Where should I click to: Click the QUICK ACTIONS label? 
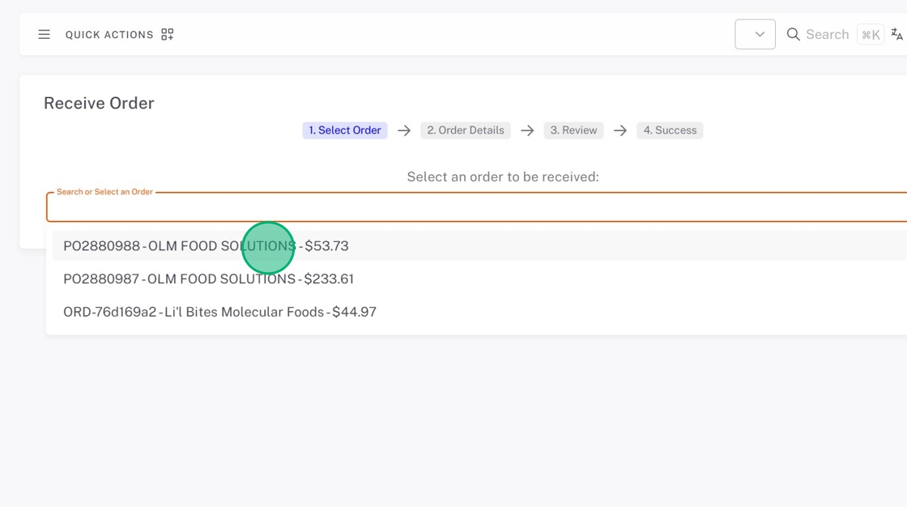109,35
